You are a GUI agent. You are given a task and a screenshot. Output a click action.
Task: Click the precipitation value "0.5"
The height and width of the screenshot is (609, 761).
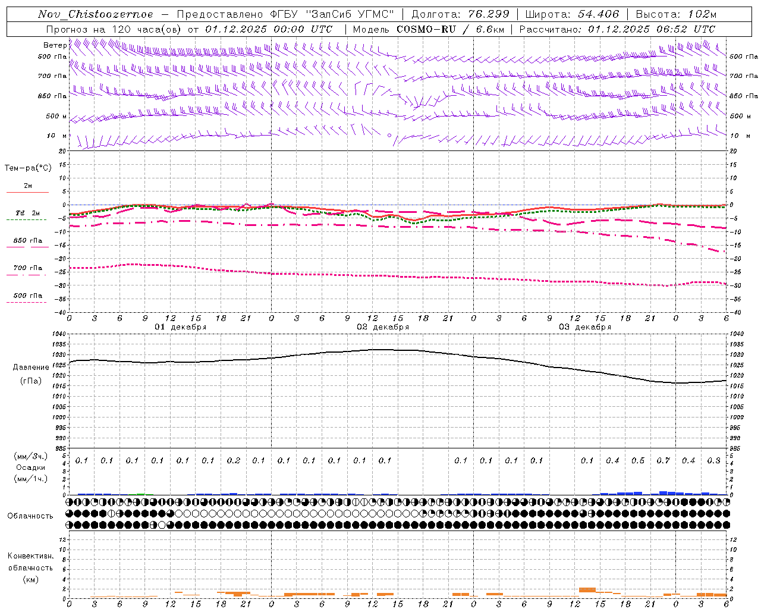pos(638,460)
